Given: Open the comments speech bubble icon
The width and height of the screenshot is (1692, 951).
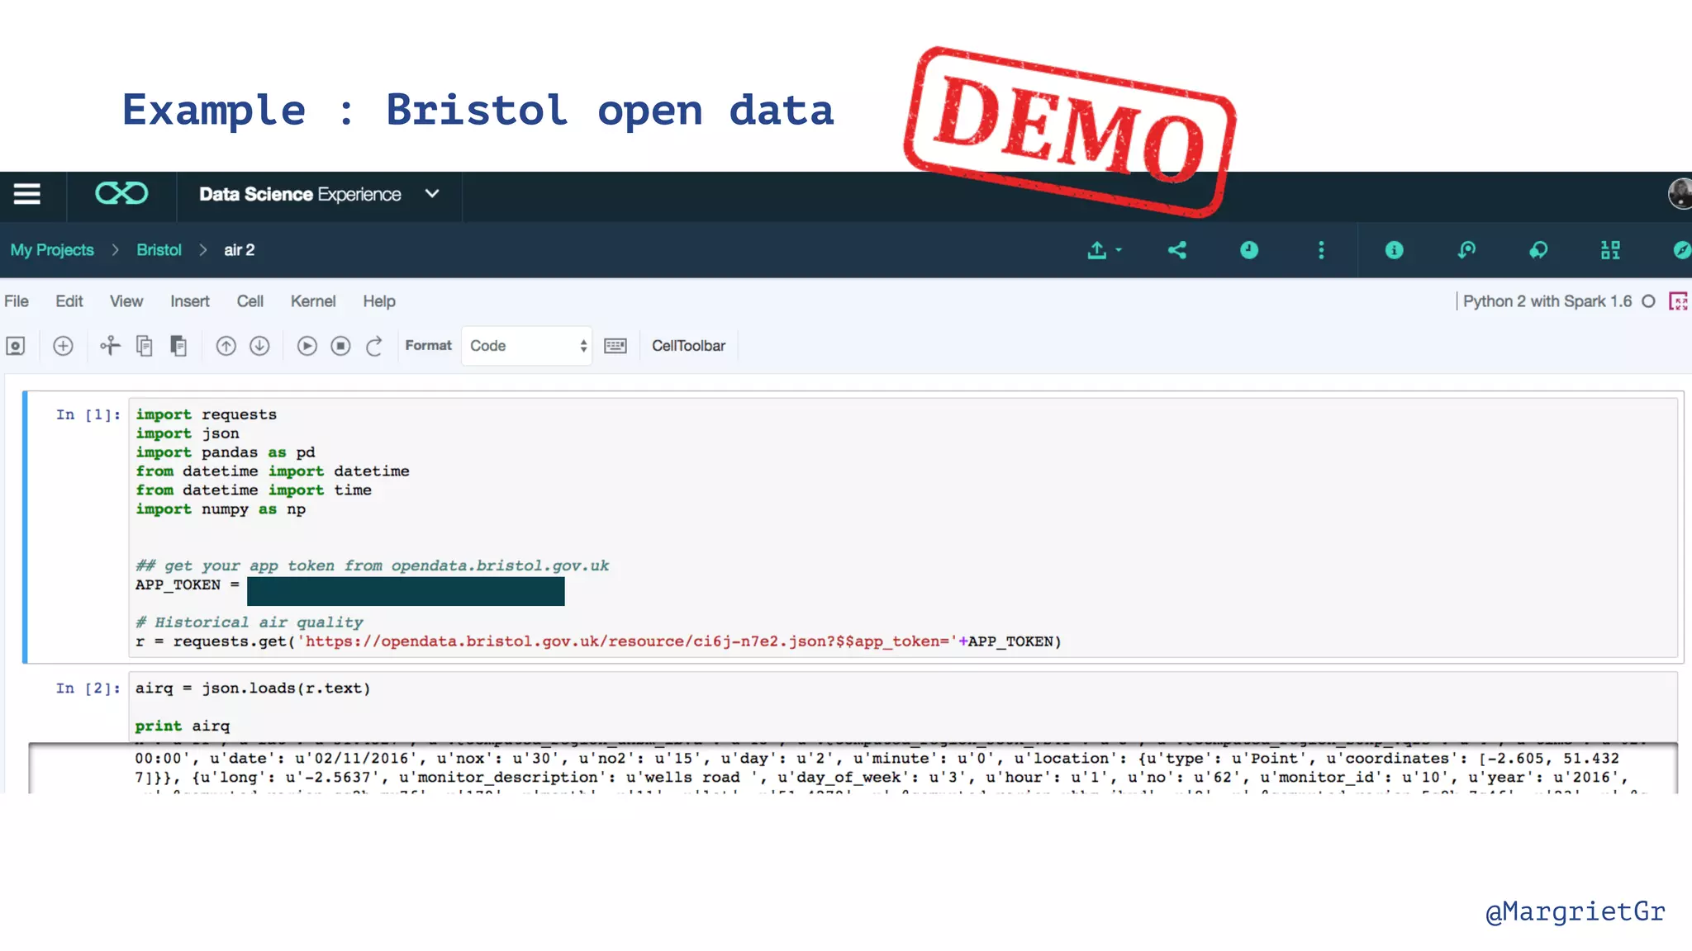Looking at the screenshot, I should point(1538,250).
